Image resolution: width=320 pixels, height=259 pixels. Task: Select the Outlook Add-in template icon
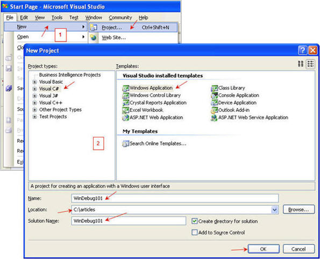(214, 110)
